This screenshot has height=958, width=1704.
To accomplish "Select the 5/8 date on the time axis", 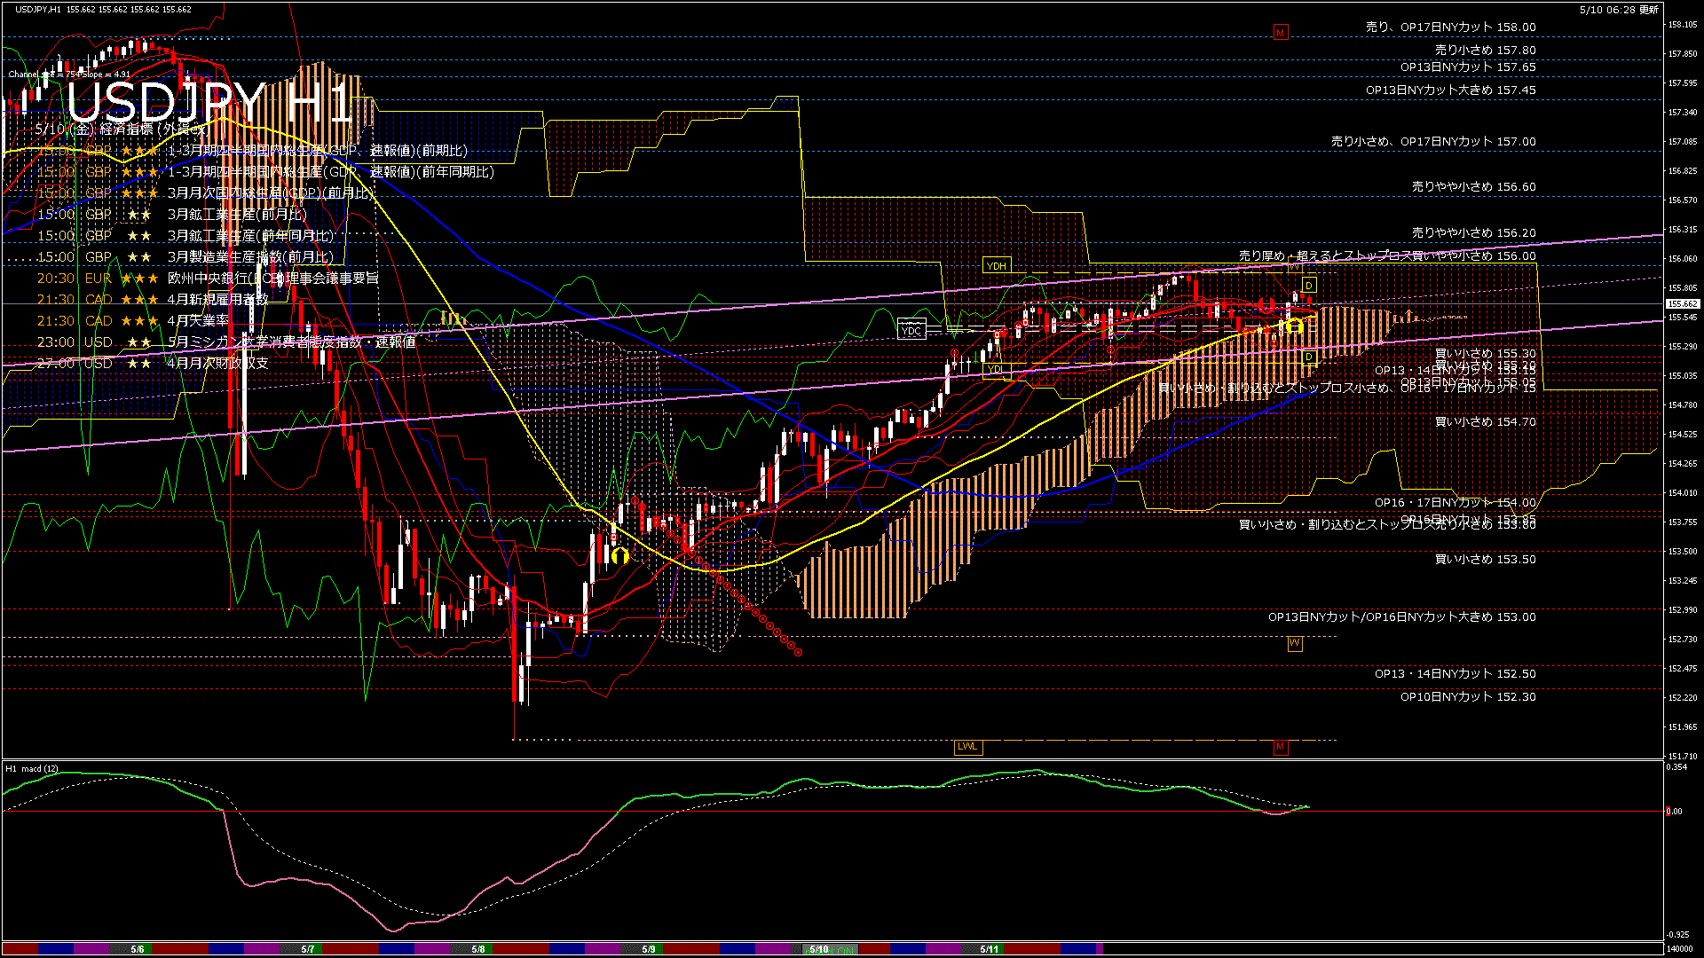I will click(478, 949).
